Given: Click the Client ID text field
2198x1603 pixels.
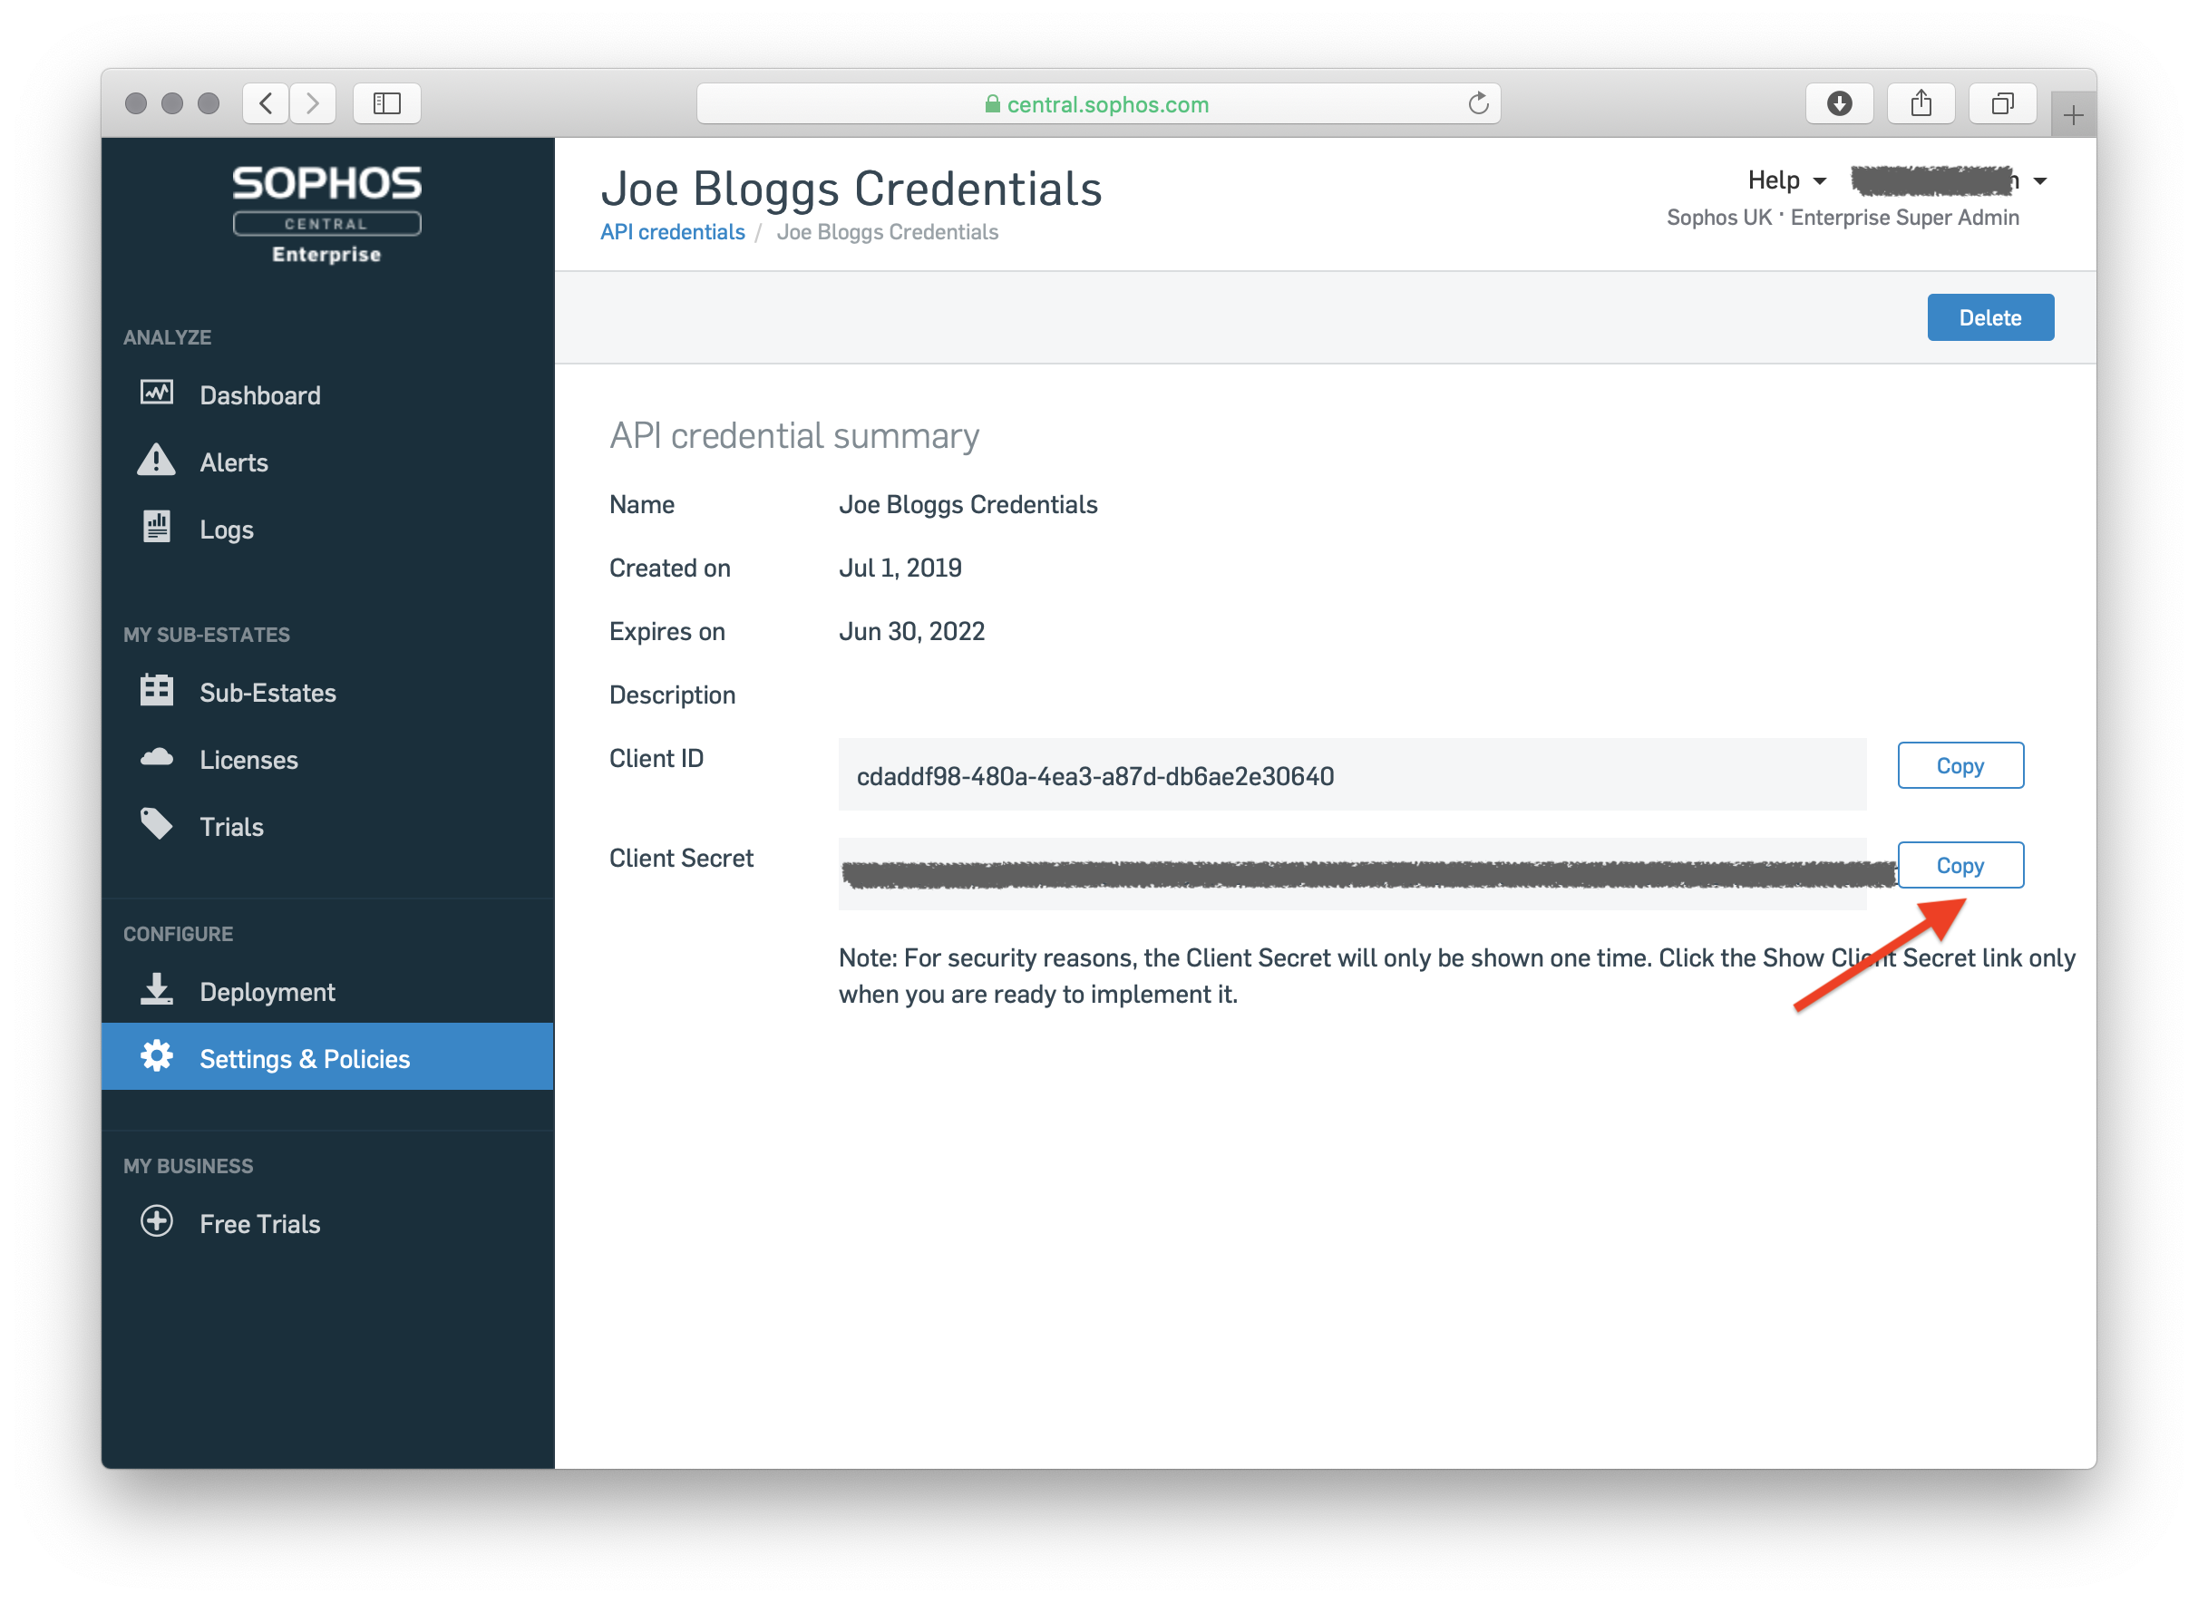Looking at the screenshot, I should 1352,775.
